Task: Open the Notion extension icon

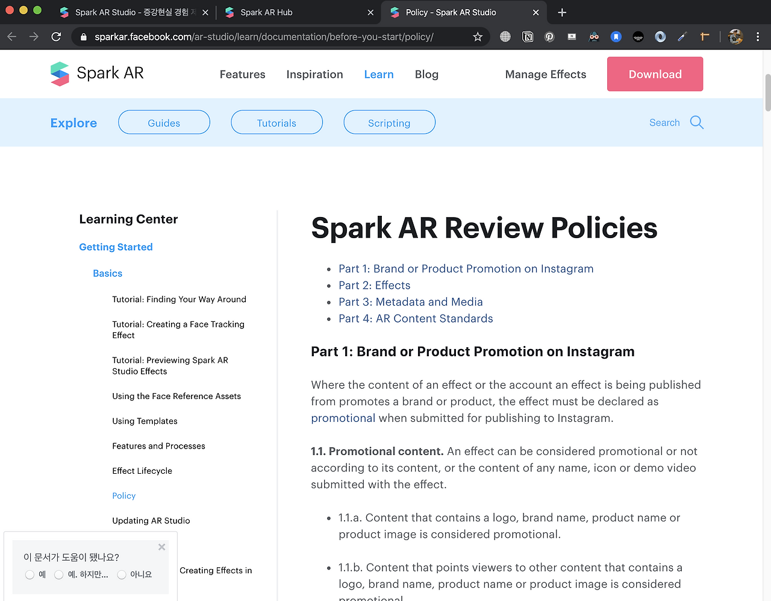Action: tap(528, 37)
